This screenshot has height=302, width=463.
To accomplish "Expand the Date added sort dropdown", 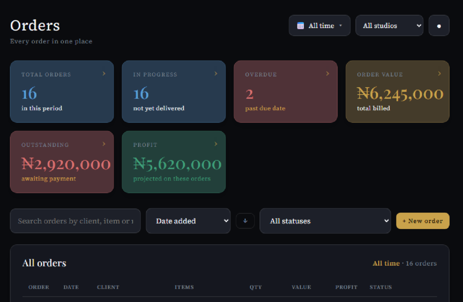I will click(188, 221).
